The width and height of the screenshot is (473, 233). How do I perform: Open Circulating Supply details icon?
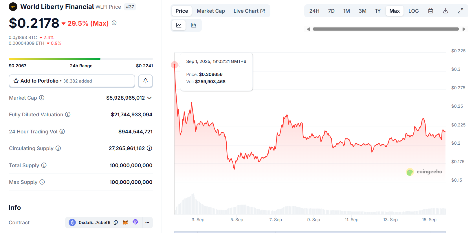click(149, 148)
